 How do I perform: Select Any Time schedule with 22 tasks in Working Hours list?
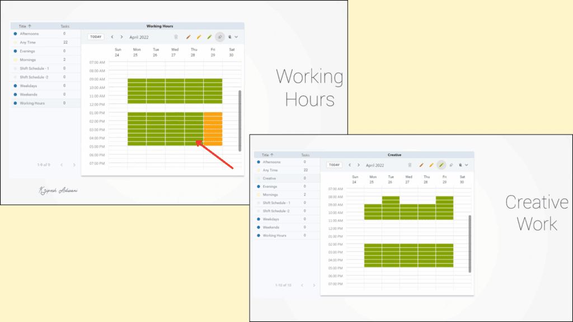[x=27, y=42]
